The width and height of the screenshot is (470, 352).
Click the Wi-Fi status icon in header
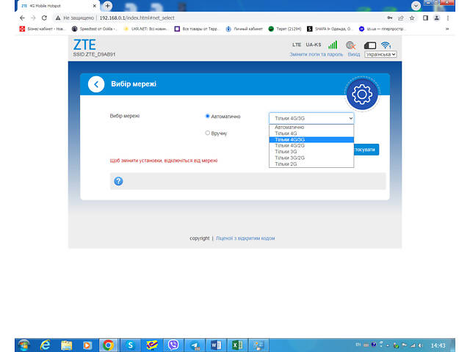[385, 45]
